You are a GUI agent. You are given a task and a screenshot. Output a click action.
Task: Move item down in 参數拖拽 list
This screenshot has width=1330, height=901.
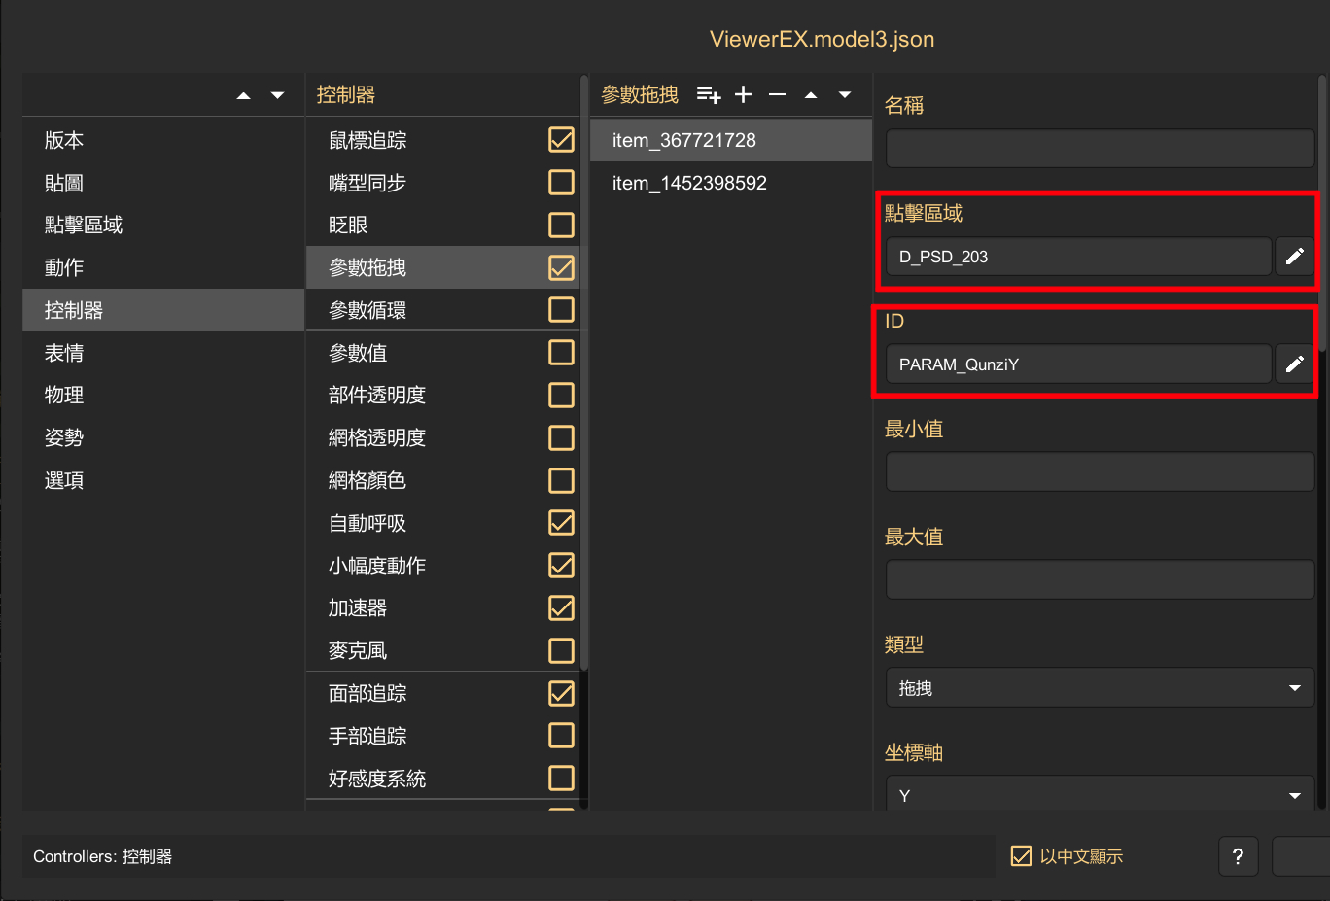(845, 94)
